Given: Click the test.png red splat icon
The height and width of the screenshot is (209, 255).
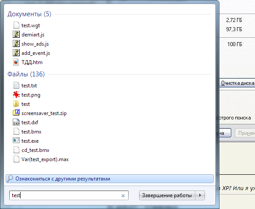Looking at the screenshot, I should tap(16, 95).
